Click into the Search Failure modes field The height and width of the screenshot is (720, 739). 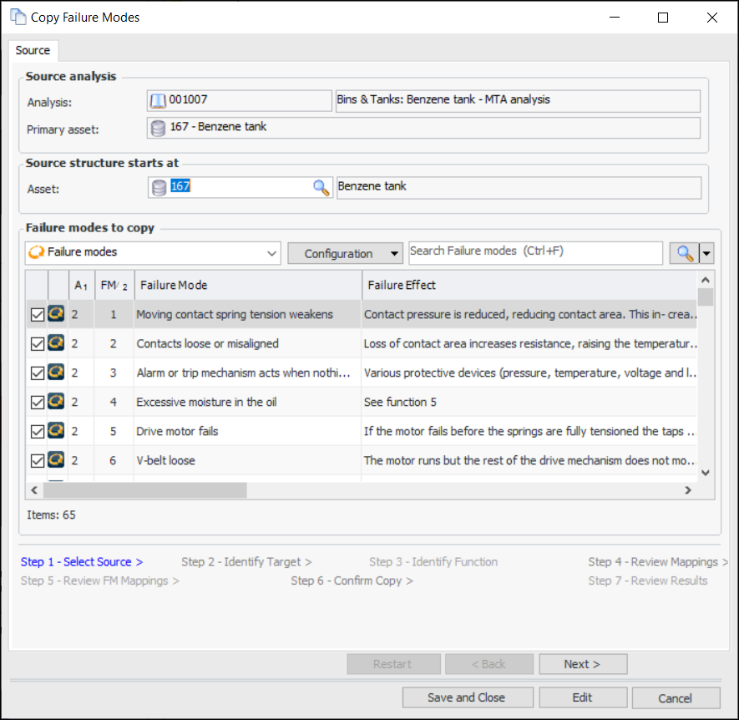534,252
